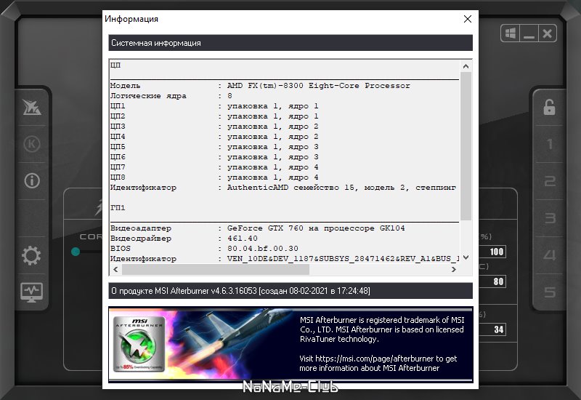Screen dimensions: 581x400
Task: Click the Windows startup icon button
Action: coord(511,33)
